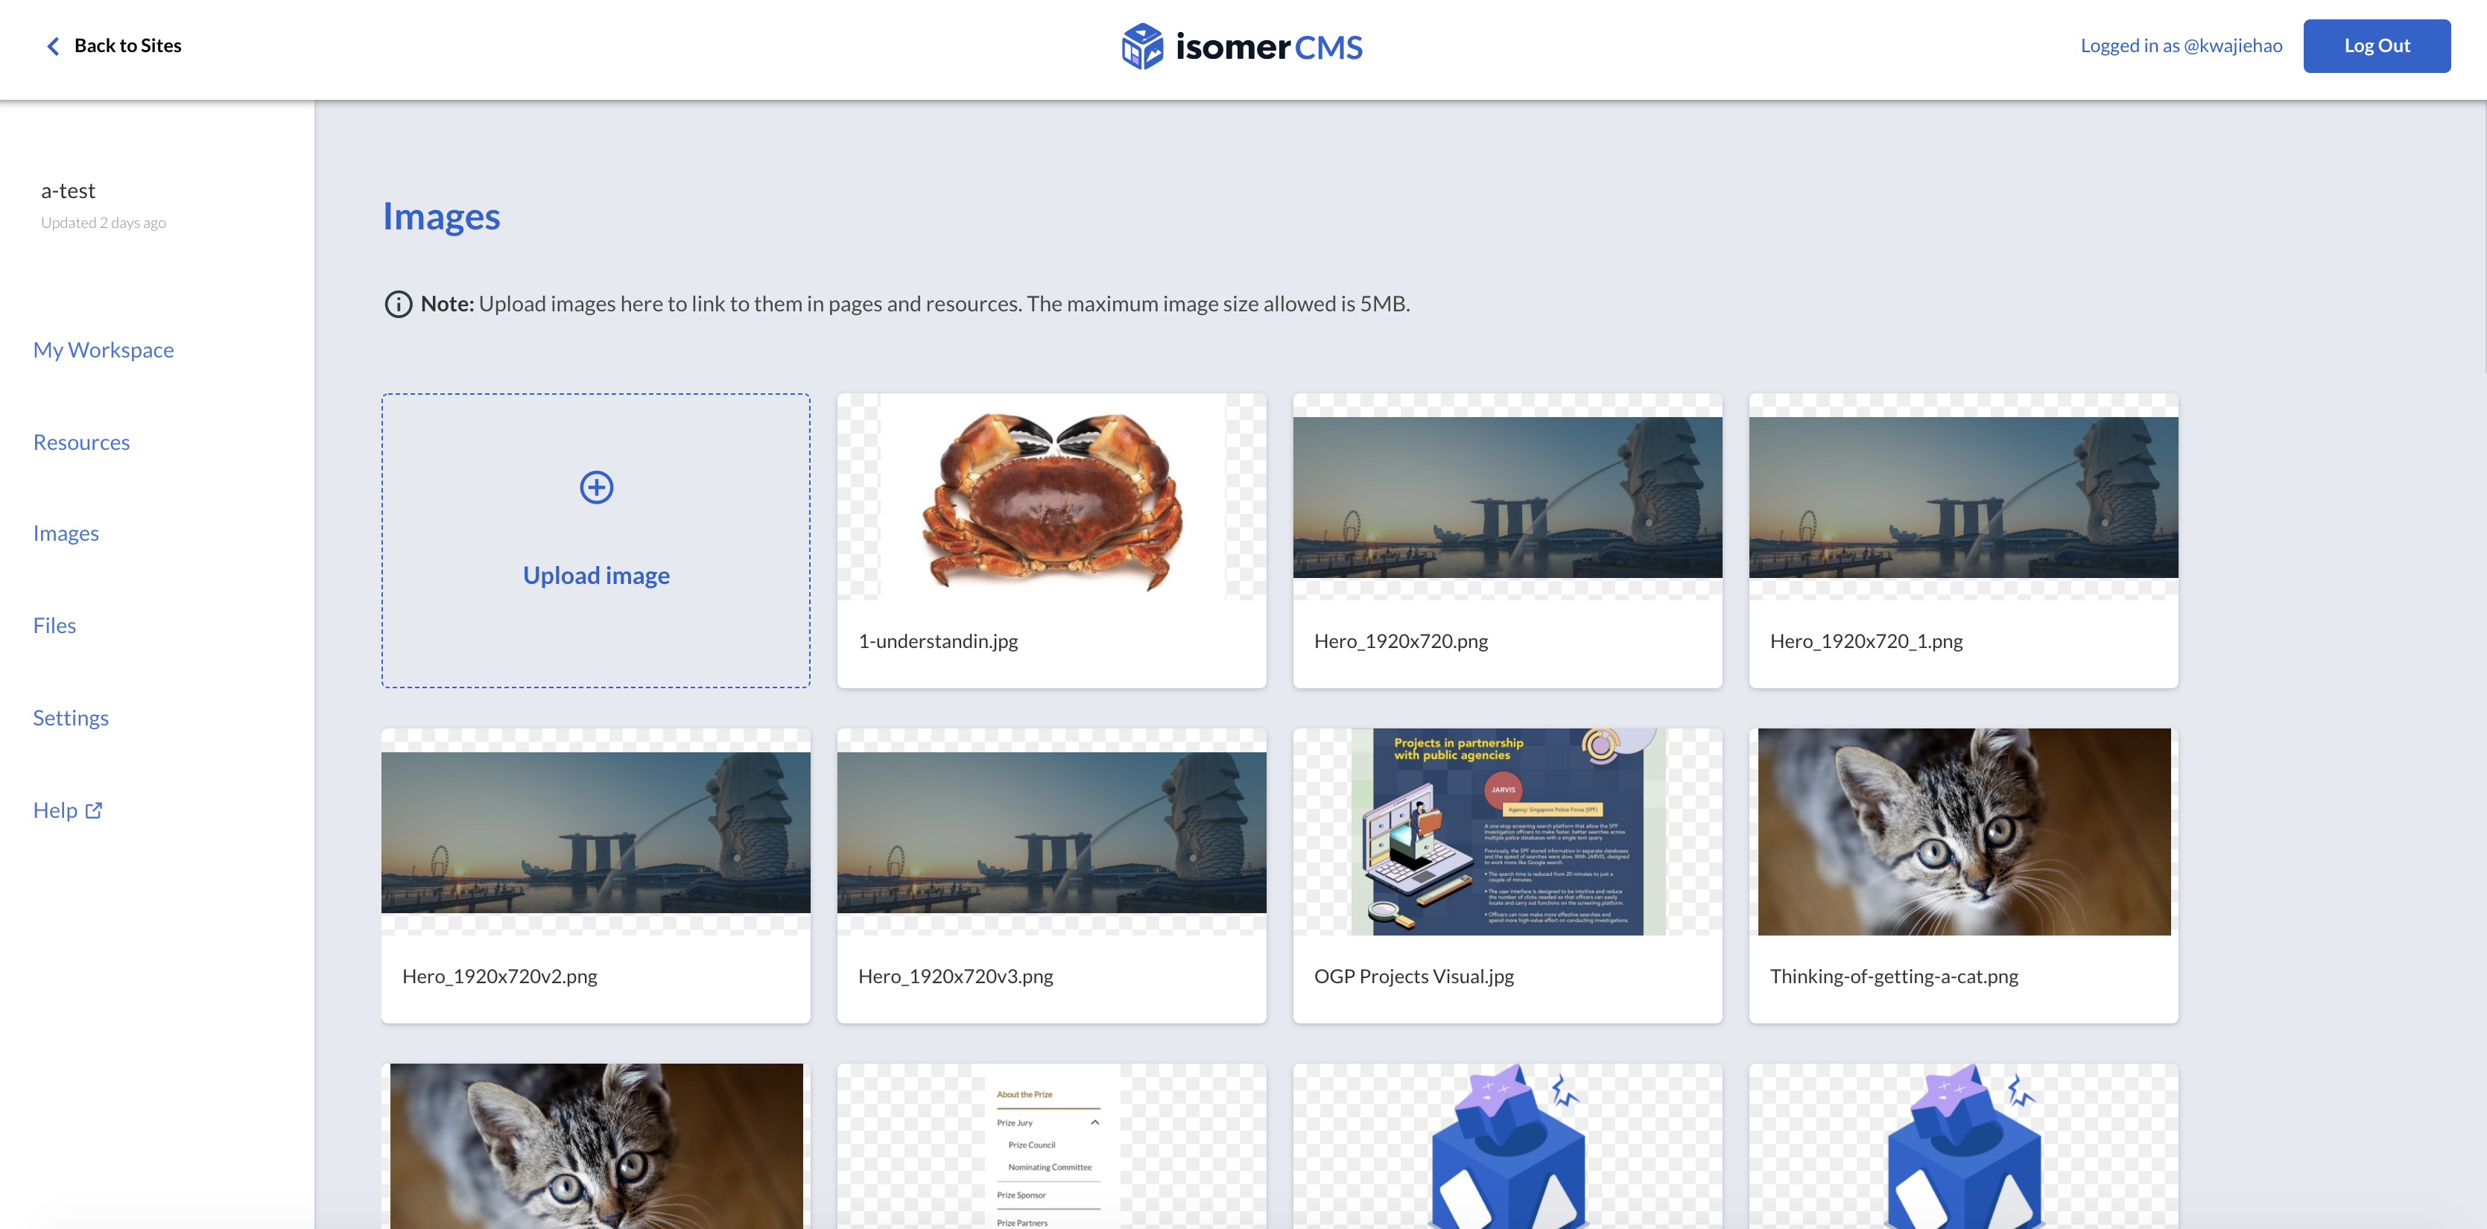Viewport: 2487px width, 1229px height.
Task: Click the info icon next to the Note
Action: click(399, 304)
